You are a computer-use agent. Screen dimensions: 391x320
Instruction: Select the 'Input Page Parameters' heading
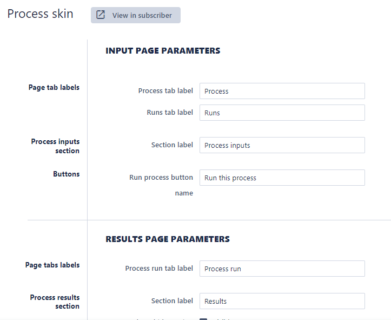click(x=163, y=51)
